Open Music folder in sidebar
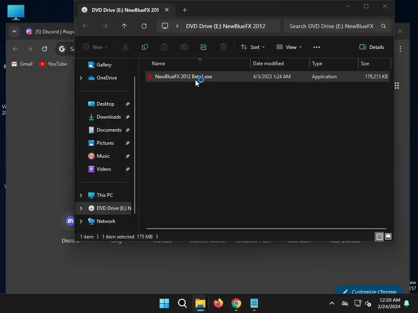The image size is (418, 313). point(103,156)
